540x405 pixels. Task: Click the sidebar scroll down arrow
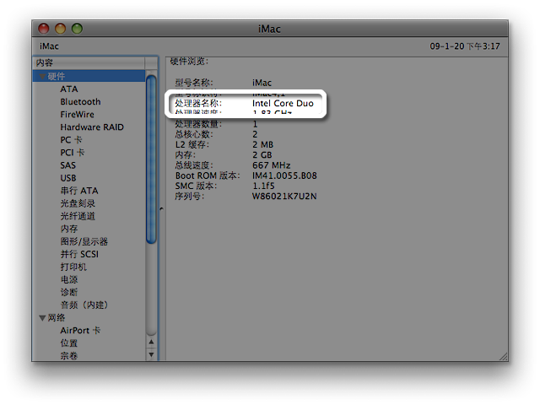point(151,354)
